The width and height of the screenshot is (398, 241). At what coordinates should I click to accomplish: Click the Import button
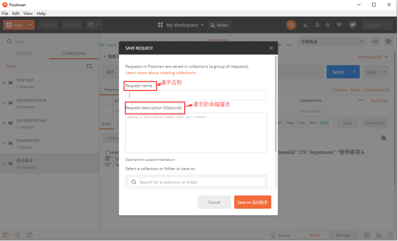pos(48,25)
